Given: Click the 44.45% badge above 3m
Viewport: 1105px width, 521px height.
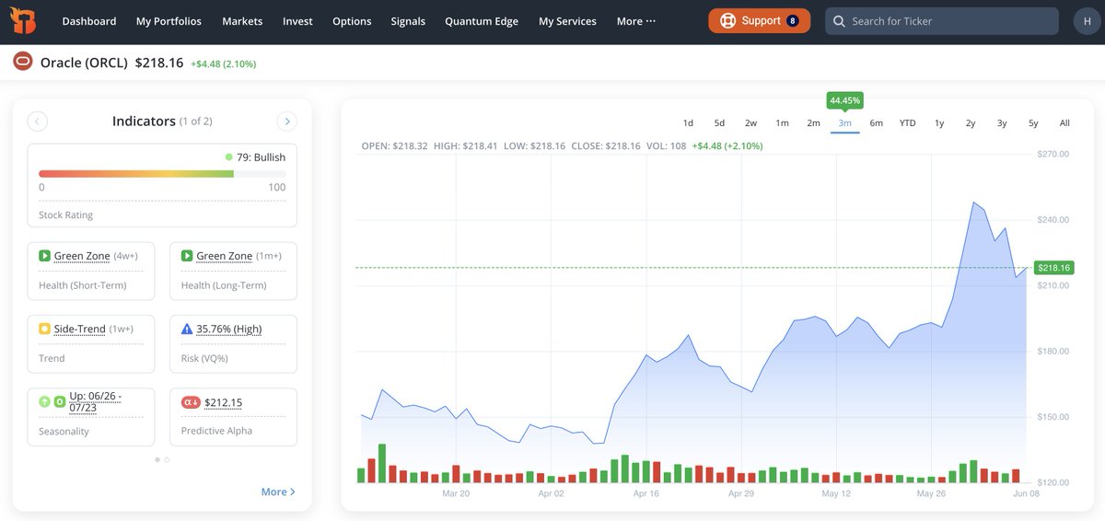Looking at the screenshot, I should 844,100.
